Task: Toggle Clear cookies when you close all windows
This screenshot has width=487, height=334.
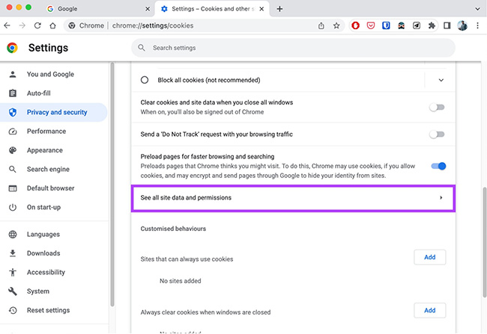Action: 437,107
